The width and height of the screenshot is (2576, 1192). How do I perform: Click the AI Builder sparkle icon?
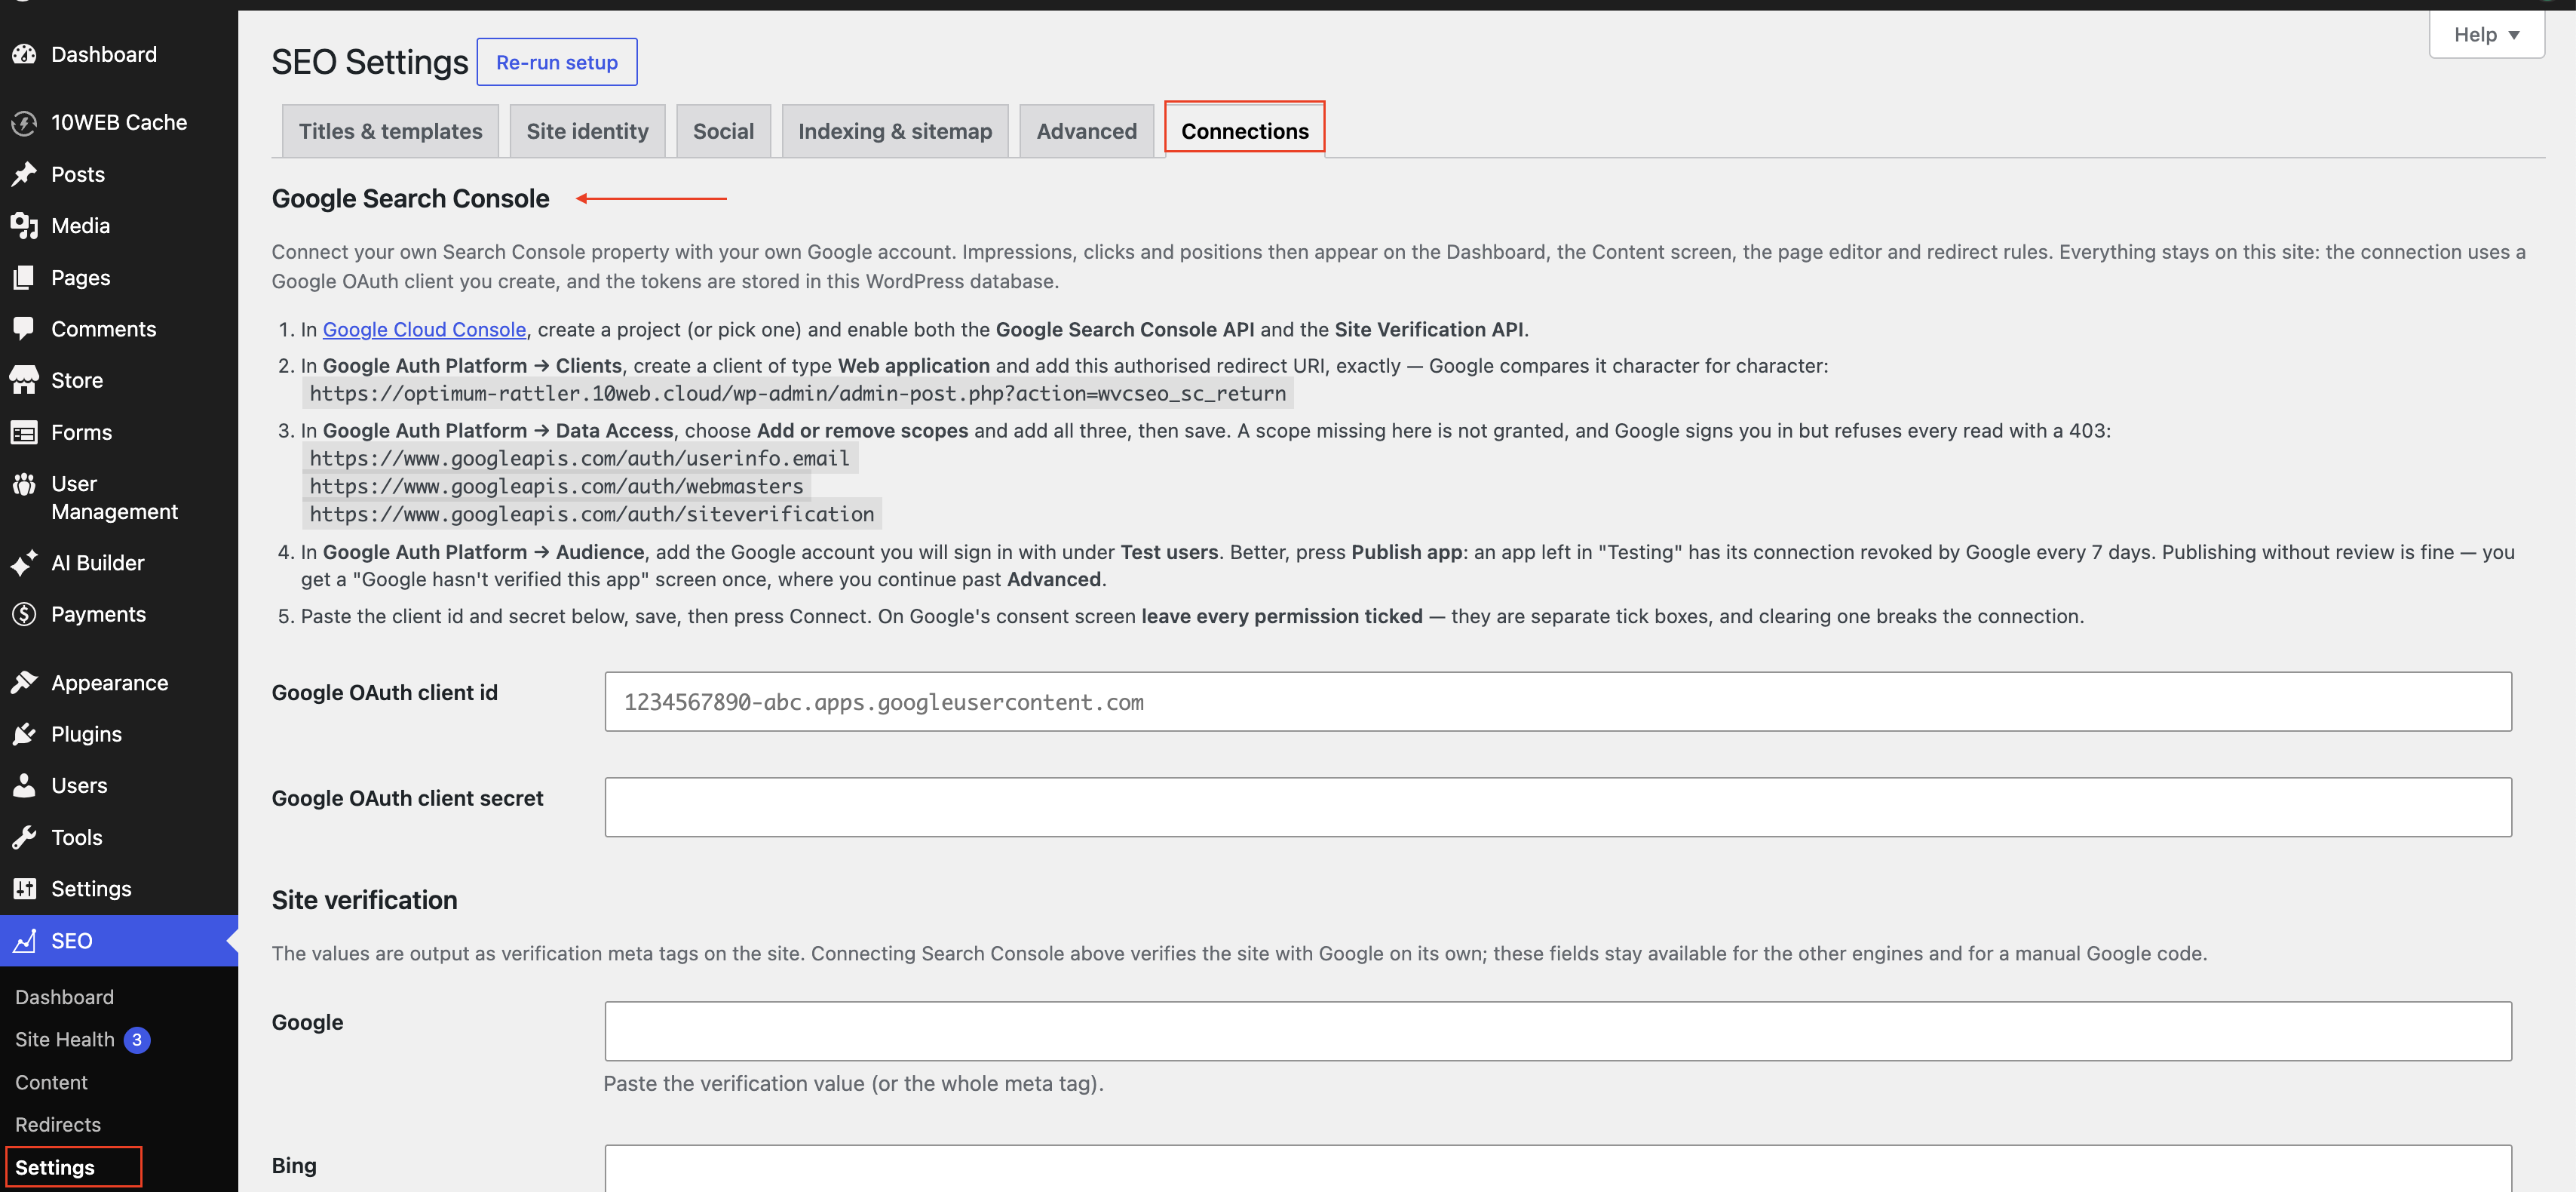point(24,563)
